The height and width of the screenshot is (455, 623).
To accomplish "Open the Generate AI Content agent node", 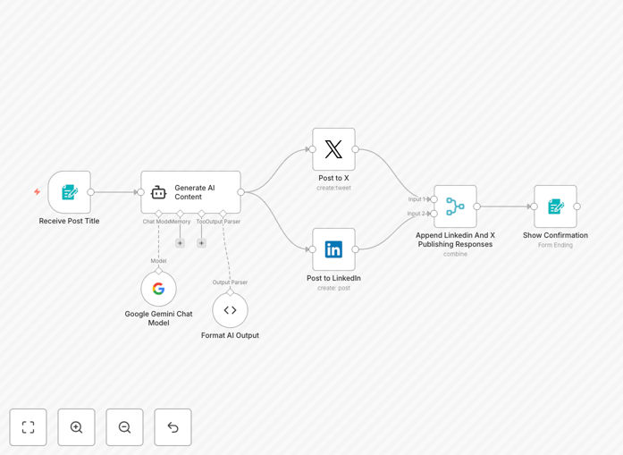I will click(190, 192).
